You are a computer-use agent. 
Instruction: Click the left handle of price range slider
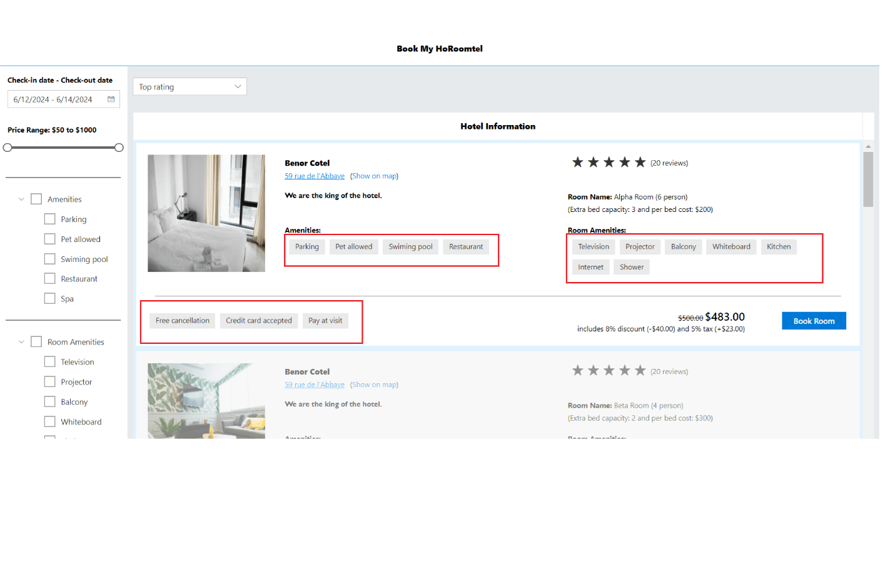(8, 148)
